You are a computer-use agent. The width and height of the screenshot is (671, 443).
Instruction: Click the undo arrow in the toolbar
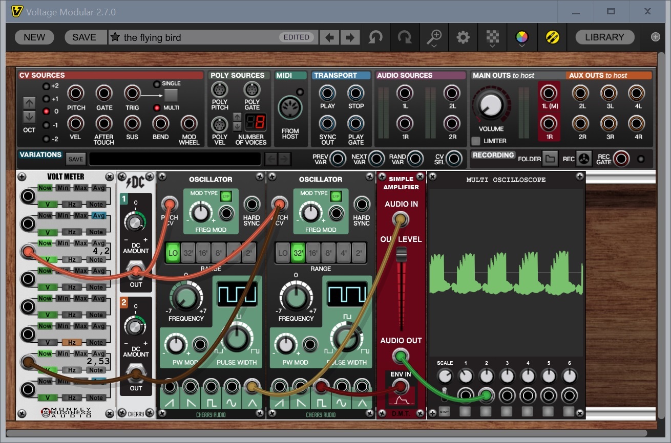pos(376,37)
